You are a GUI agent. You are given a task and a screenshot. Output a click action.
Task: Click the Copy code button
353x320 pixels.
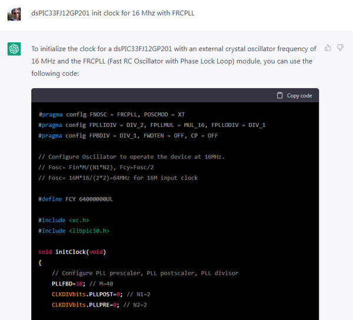click(295, 95)
